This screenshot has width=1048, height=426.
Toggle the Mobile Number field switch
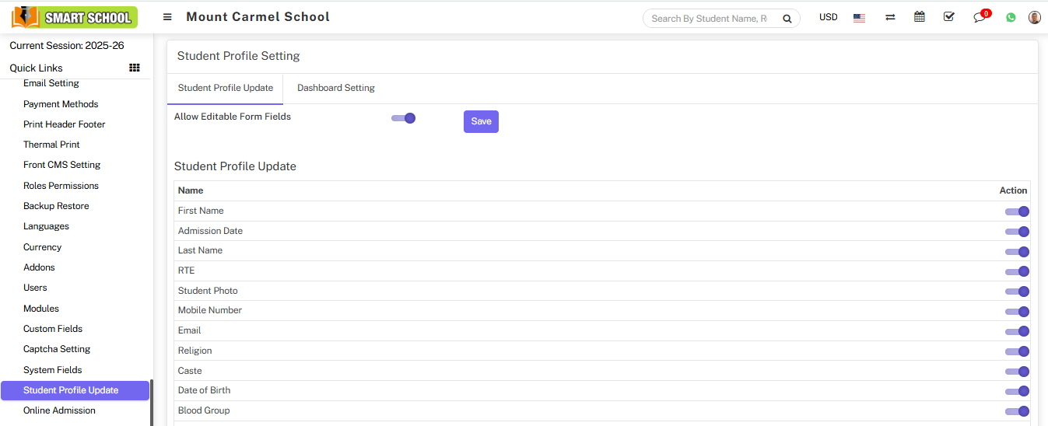point(1017,312)
